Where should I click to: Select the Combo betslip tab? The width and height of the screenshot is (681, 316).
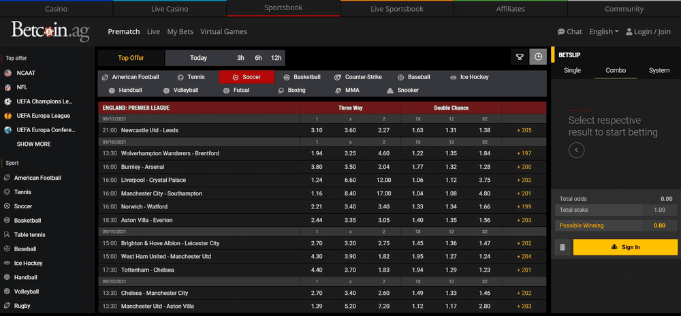pyautogui.click(x=616, y=70)
